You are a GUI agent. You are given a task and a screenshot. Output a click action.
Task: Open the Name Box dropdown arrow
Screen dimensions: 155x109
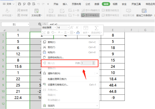pos(28,24)
